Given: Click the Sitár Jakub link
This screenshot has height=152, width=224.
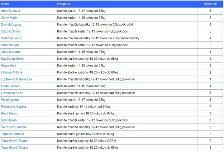Looking at the screenshot, I should (9, 120).
